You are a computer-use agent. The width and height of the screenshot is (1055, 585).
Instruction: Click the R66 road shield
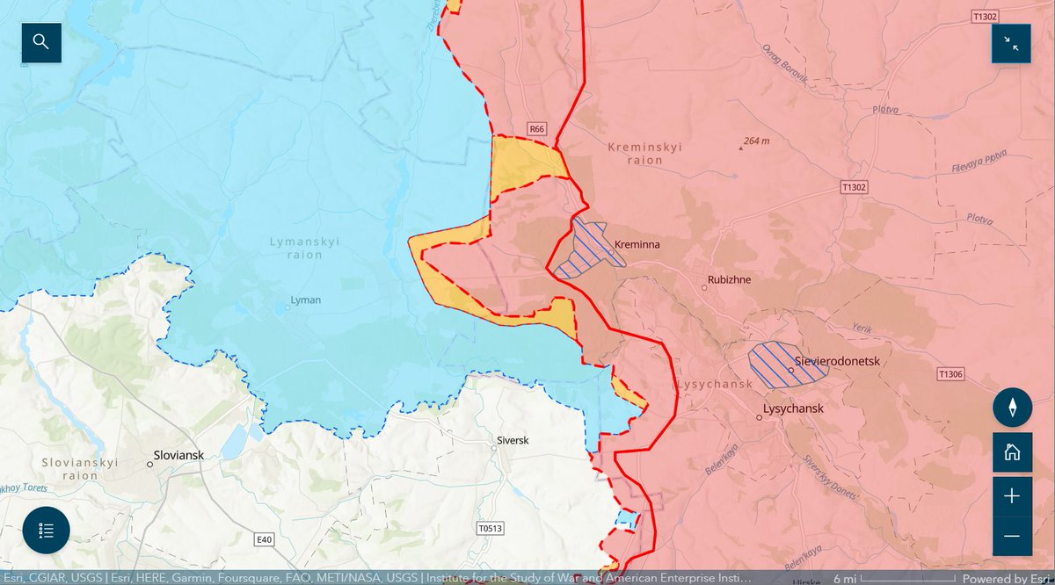click(537, 129)
